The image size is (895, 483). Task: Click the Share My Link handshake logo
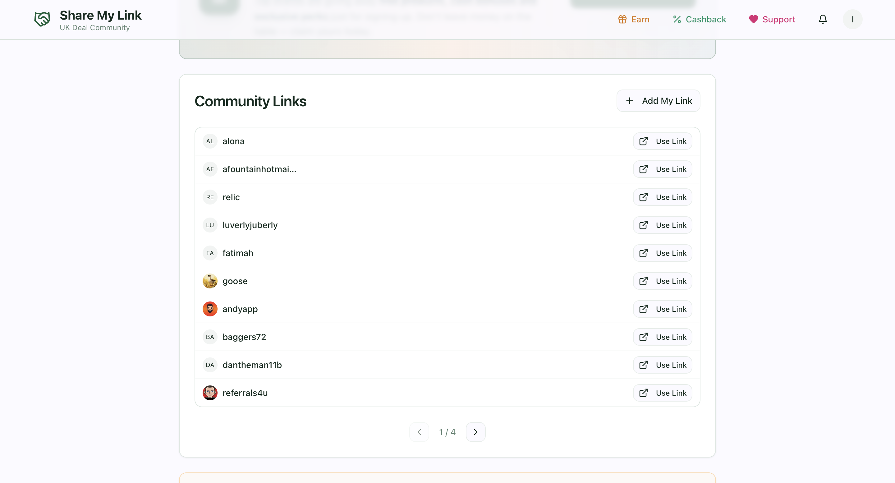(x=42, y=19)
